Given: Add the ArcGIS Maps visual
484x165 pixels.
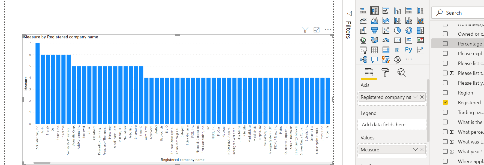Looking at the screenshot, I should [386, 60].
